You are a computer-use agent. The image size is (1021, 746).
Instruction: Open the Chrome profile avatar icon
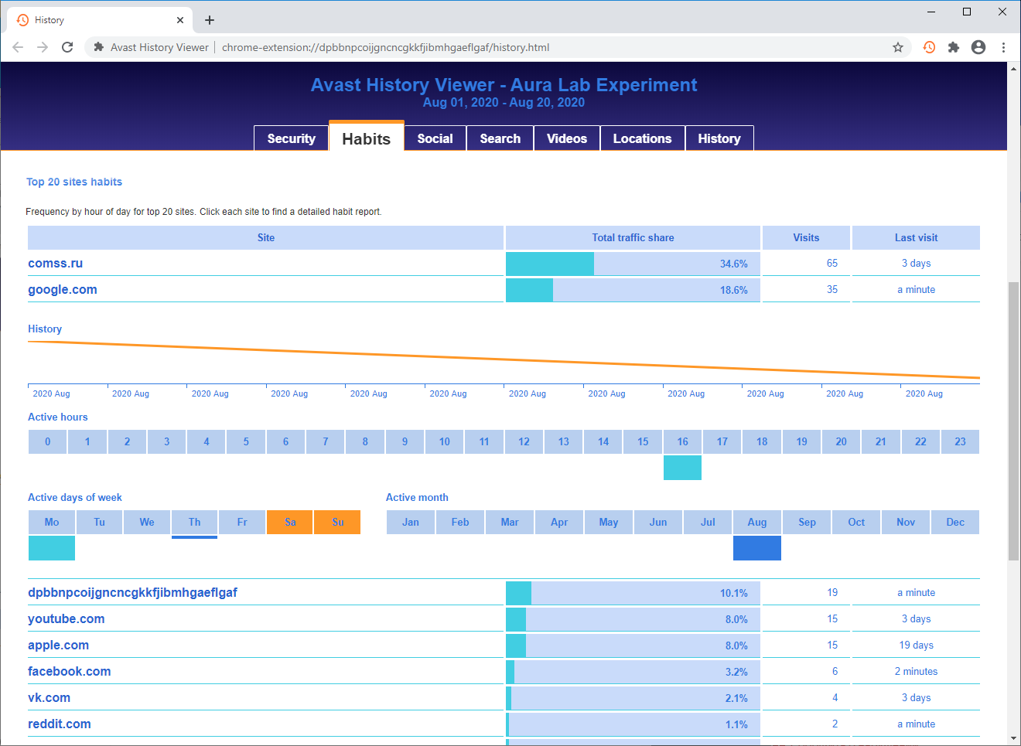click(x=978, y=47)
